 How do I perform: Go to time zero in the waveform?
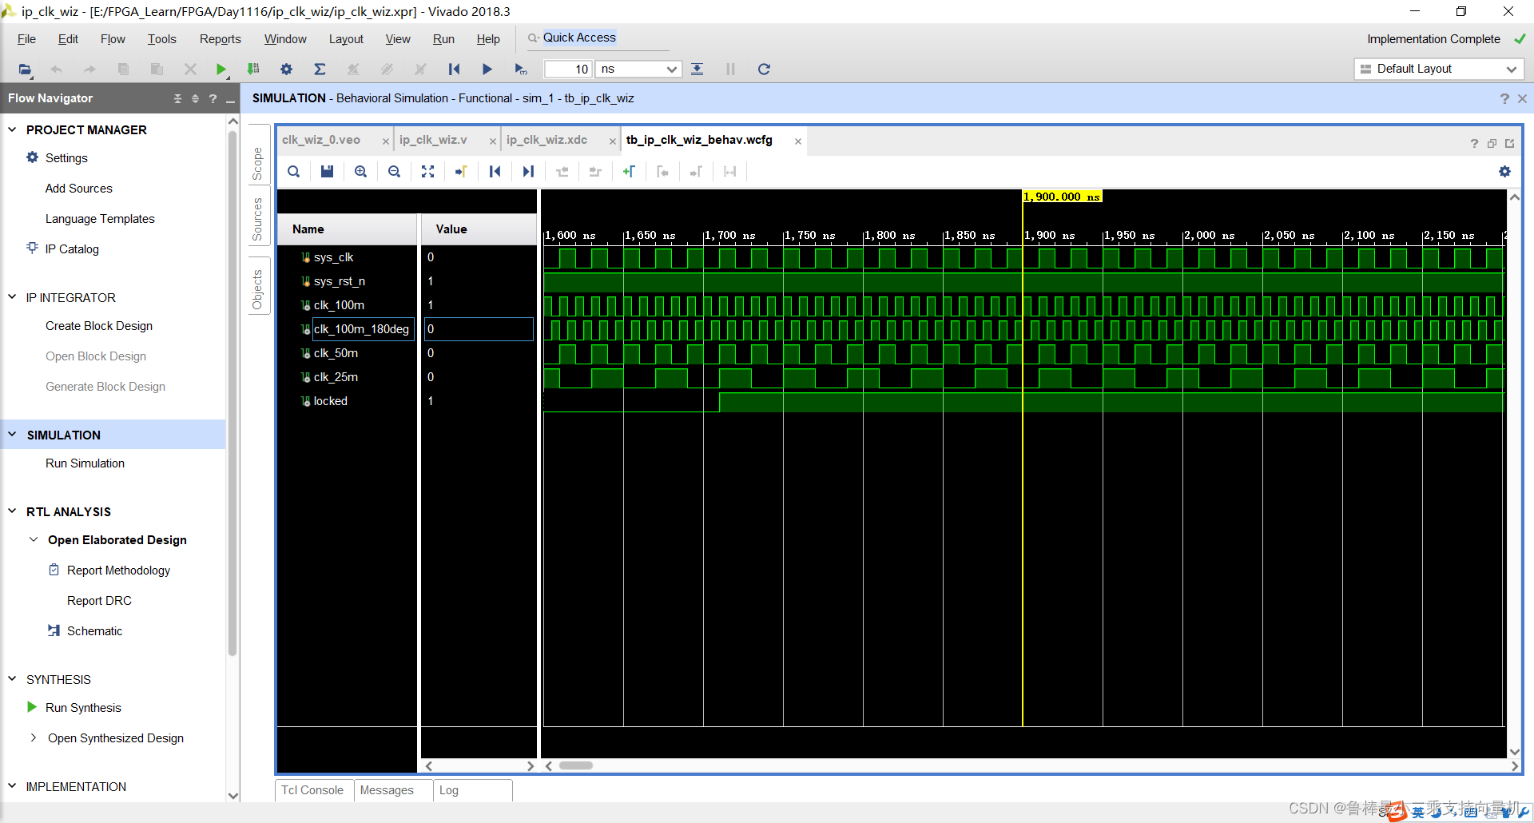click(495, 172)
